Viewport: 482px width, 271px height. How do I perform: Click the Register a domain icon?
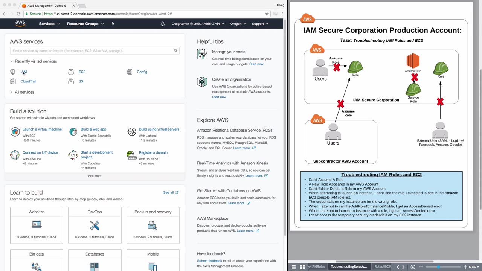(x=131, y=155)
